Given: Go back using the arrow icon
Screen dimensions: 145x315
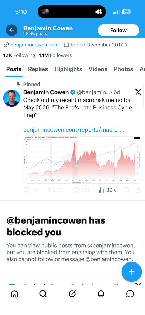Looking at the screenshot, I should (x=12, y=30).
